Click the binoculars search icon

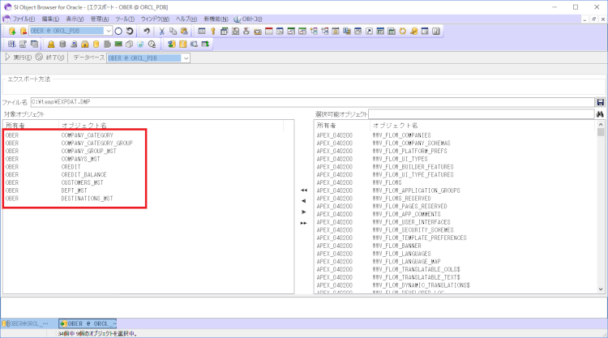pyautogui.click(x=601, y=115)
